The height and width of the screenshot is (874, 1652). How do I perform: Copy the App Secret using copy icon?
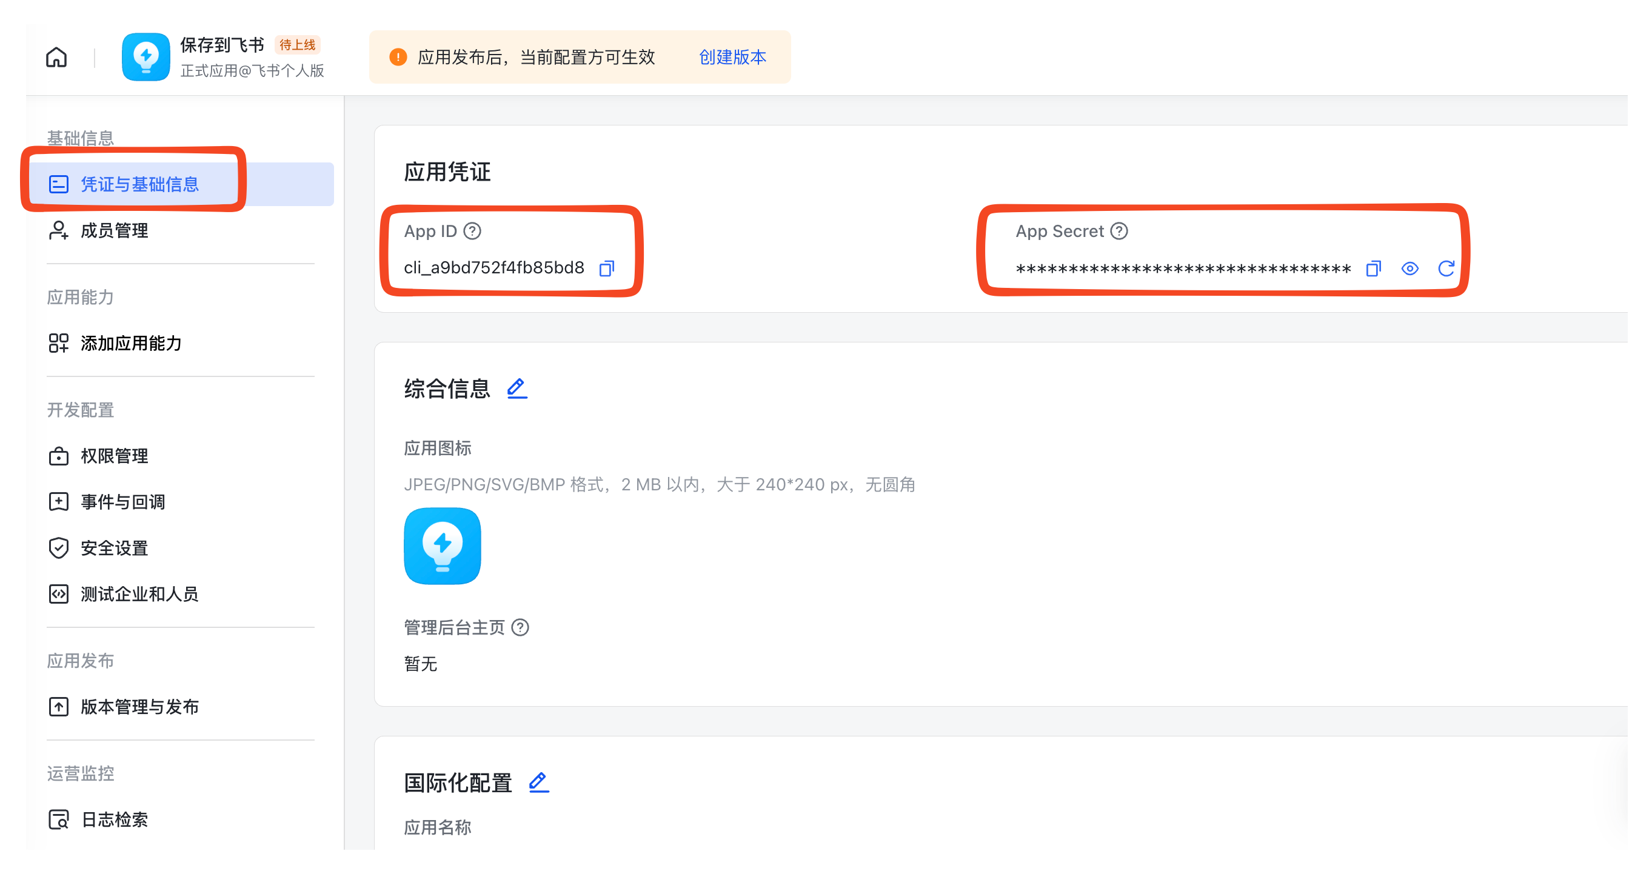click(1373, 269)
